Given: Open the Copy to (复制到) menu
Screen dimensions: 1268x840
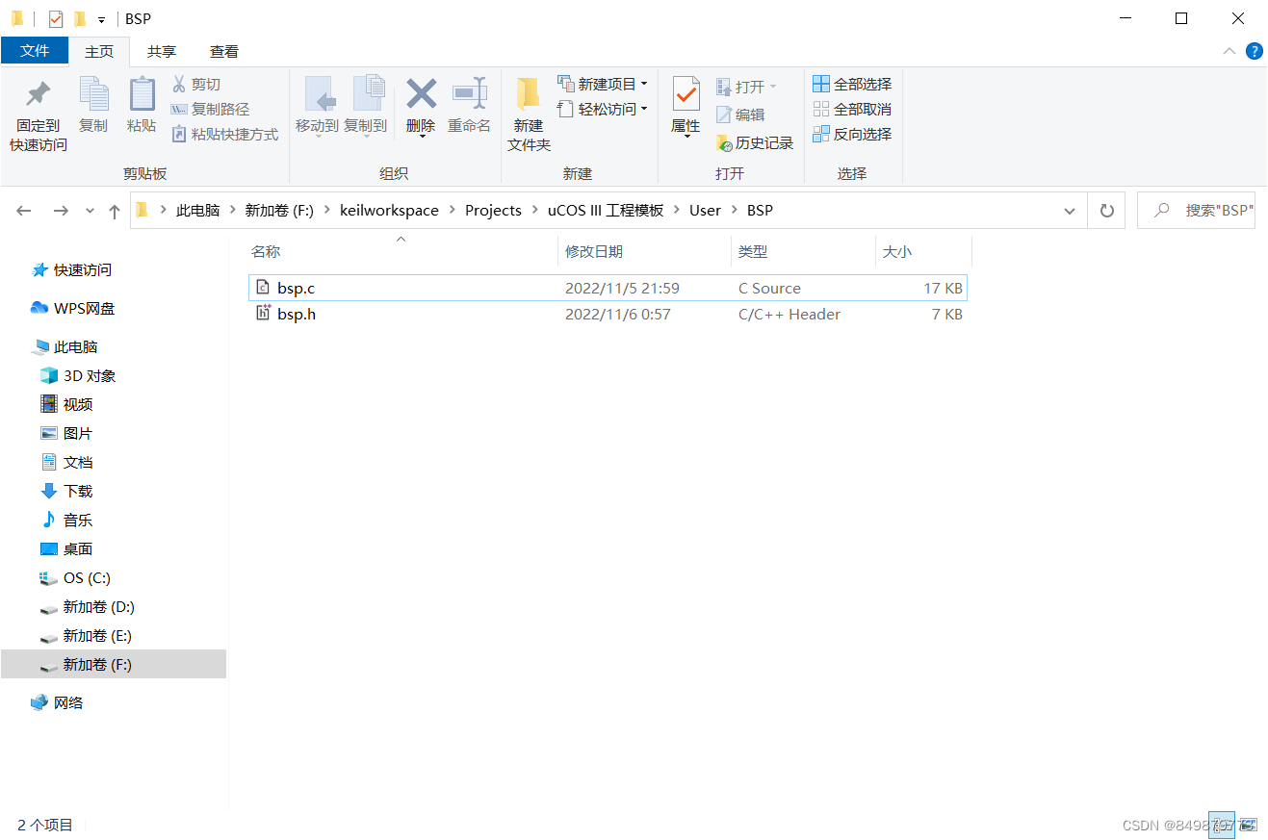Looking at the screenshot, I should [365, 106].
